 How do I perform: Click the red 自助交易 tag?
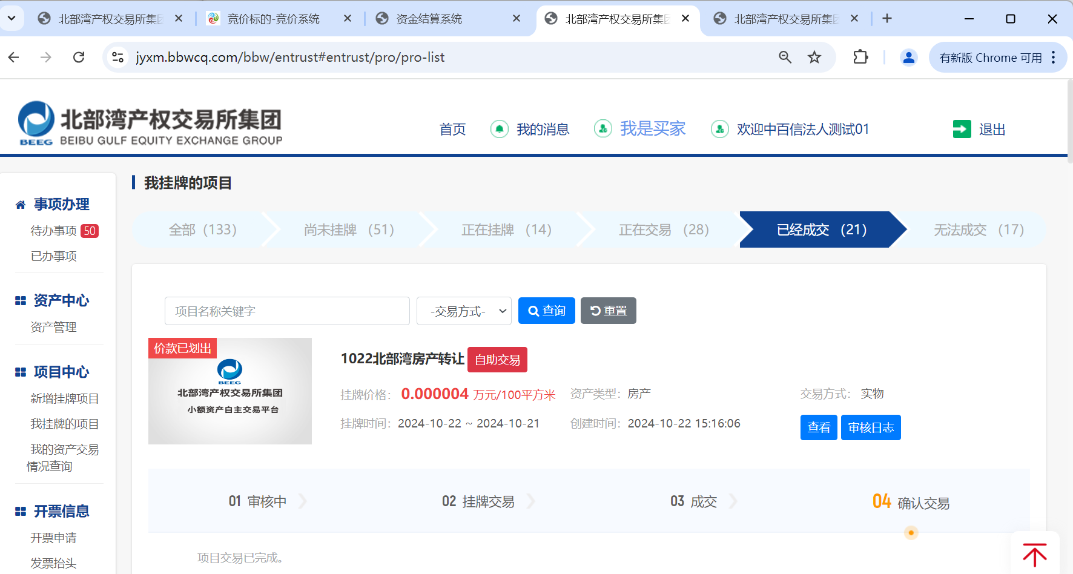click(x=497, y=360)
